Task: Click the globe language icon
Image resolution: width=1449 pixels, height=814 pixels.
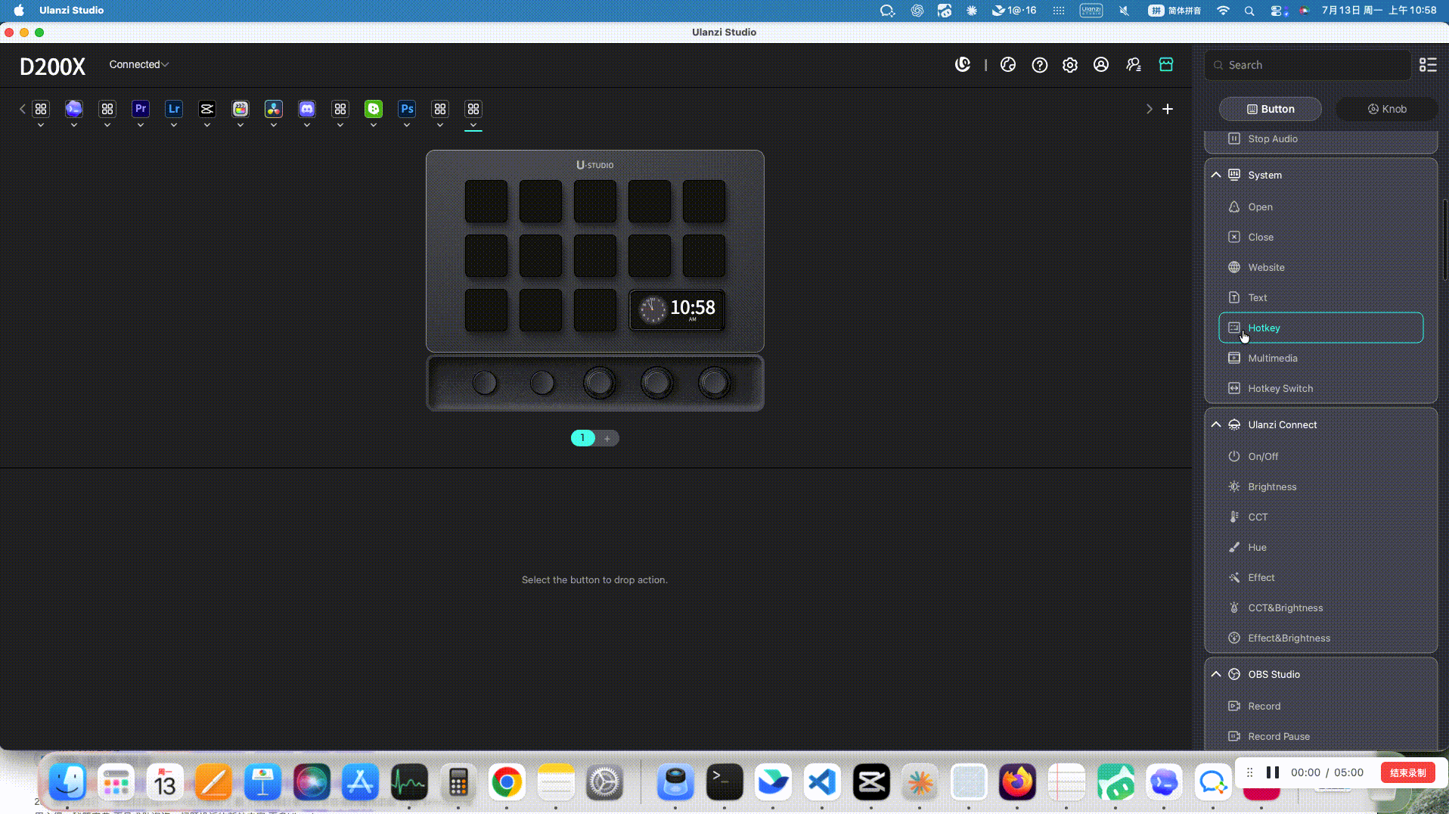Action: point(1008,65)
